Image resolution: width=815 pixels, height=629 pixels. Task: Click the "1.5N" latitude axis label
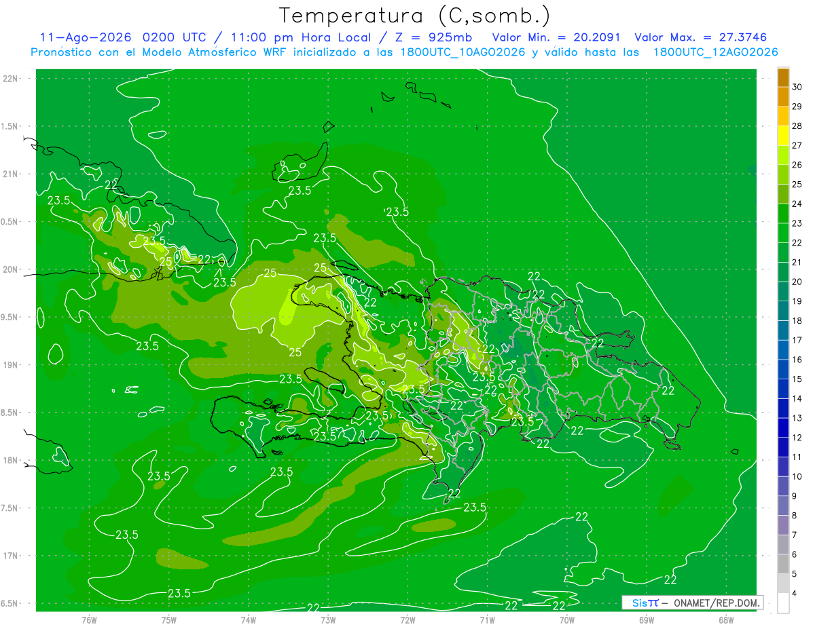tap(10, 126)
